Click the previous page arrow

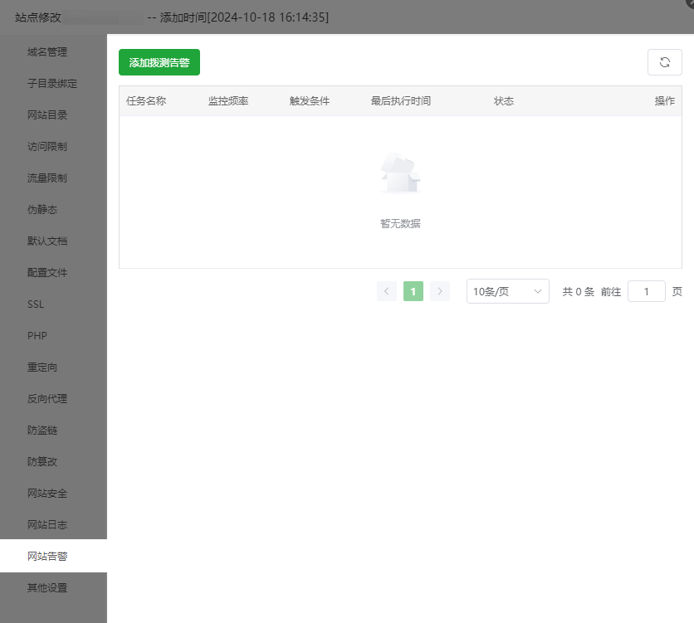point(386,291)
